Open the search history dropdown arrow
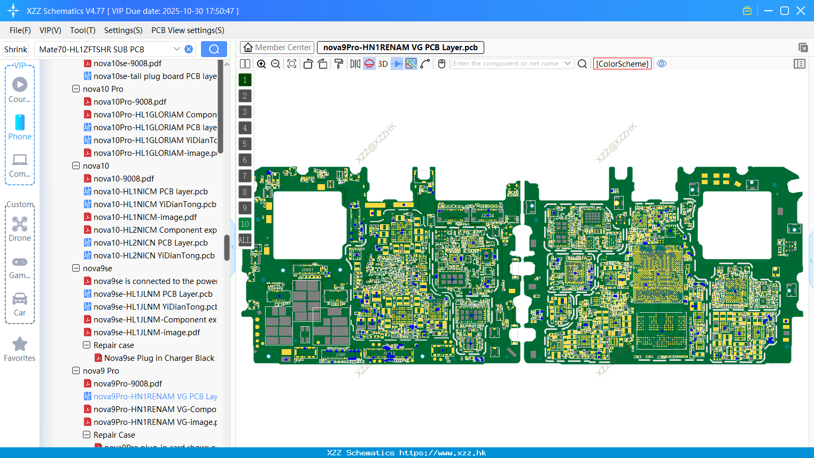This screenshot has width=814, height=458. click(x=176, y=49)
